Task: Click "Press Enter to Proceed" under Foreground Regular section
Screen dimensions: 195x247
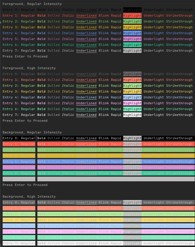Action: (25, 57)
